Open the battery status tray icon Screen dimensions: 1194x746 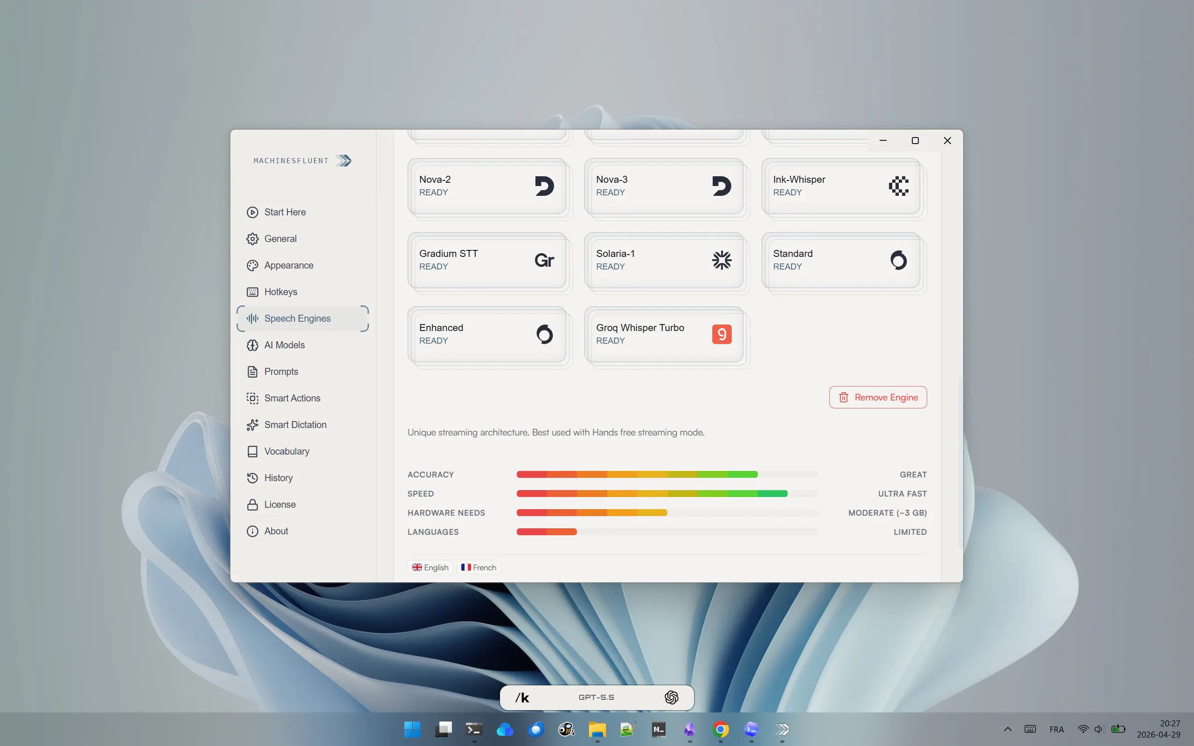tap(1118, 729)
